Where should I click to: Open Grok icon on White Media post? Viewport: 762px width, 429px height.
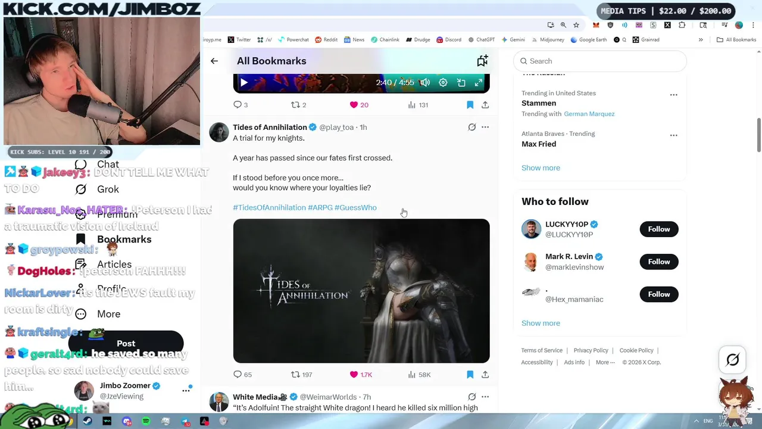tap(472, 397)
